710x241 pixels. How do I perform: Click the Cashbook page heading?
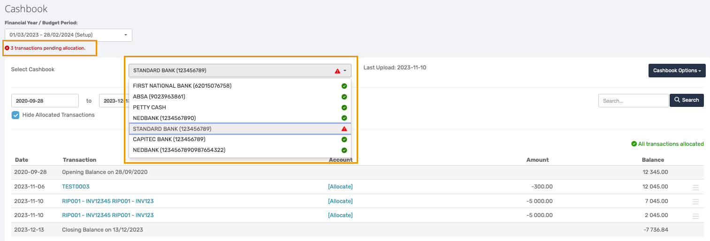pyautogui.click(x=26, y=9)
